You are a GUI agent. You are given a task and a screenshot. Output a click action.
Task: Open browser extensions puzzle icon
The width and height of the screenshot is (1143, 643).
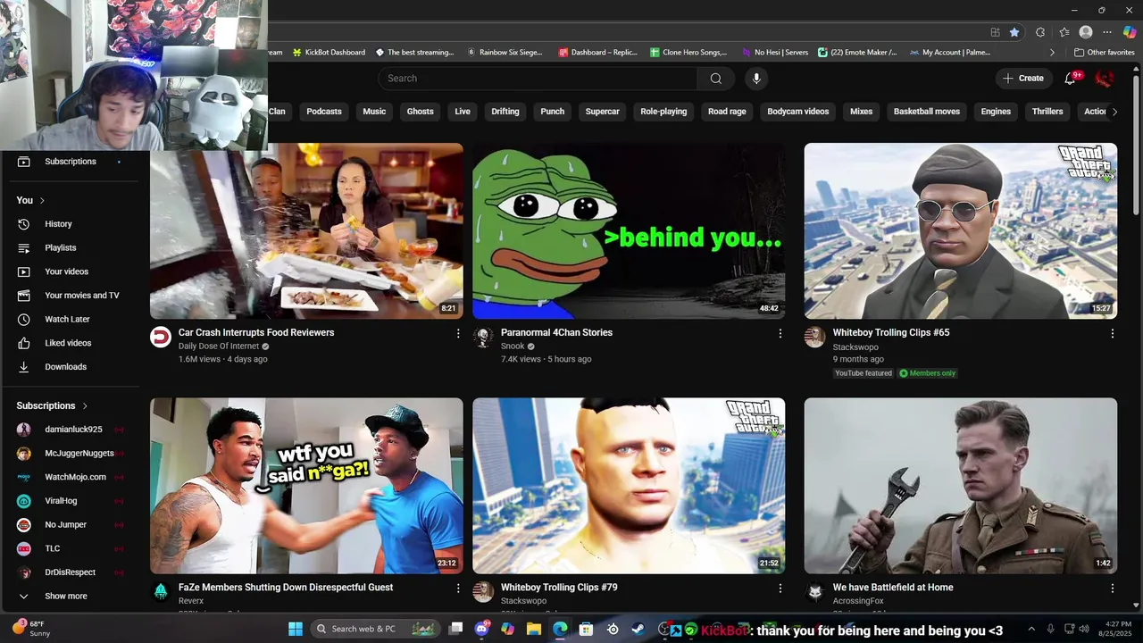point(1040,32)
